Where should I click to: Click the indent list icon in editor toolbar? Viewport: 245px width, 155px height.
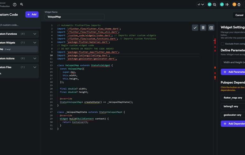[x=211, y=28]
